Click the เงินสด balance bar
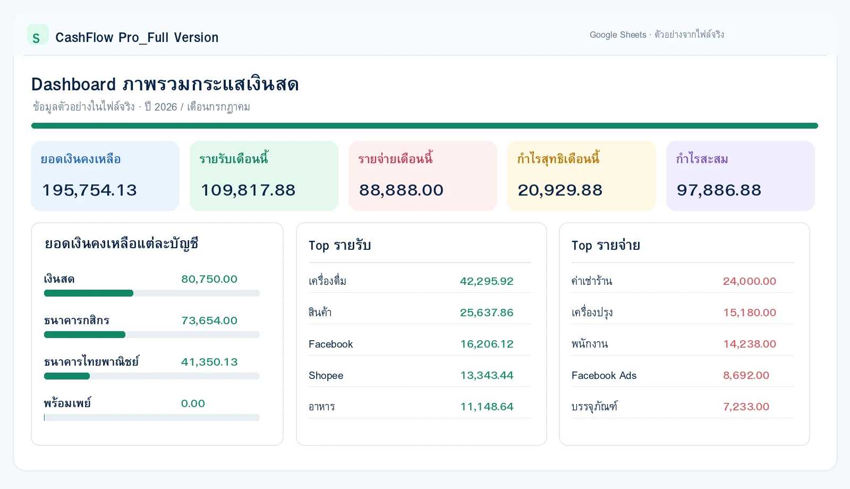The image size is (850, 489). pos(152,293)
